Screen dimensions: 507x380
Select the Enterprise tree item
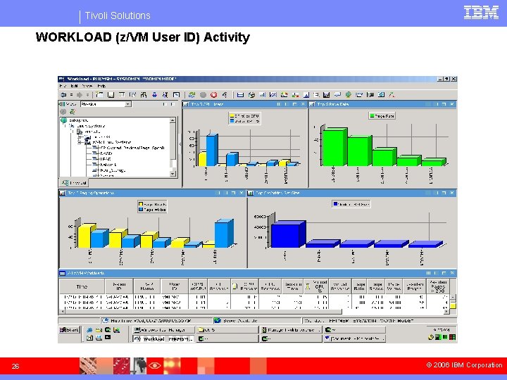[x=78, y=120]
